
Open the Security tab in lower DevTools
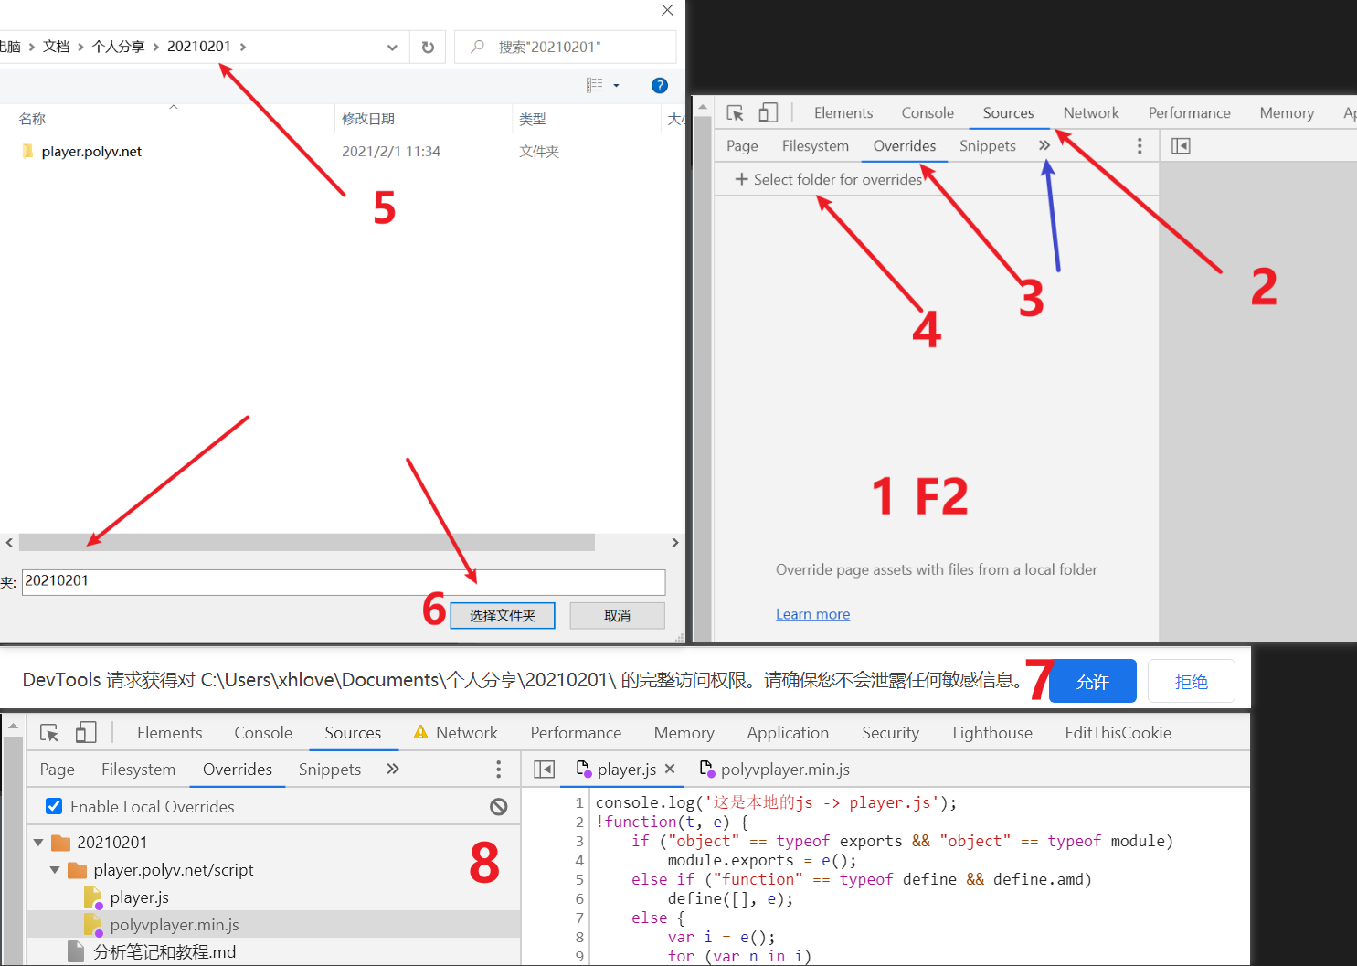point(890,733)
